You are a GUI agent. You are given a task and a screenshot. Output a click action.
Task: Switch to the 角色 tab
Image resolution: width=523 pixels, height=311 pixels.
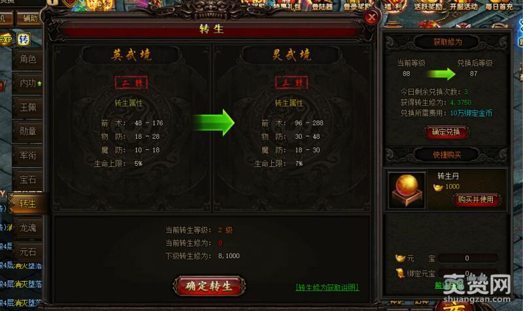pyautogui.click(x=27, y=59)
